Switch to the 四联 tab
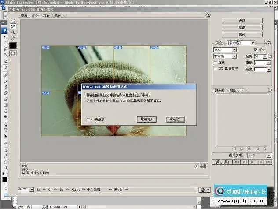 pyautogui.click(x=58, y=15)
